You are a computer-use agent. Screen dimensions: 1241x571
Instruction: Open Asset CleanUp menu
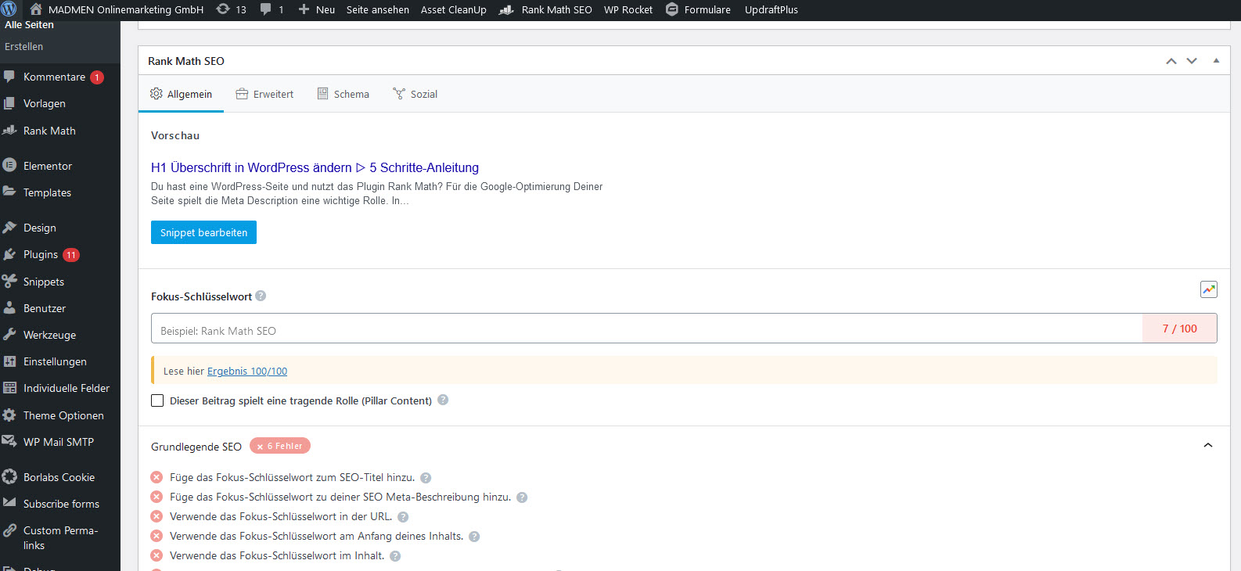[454, 9]
